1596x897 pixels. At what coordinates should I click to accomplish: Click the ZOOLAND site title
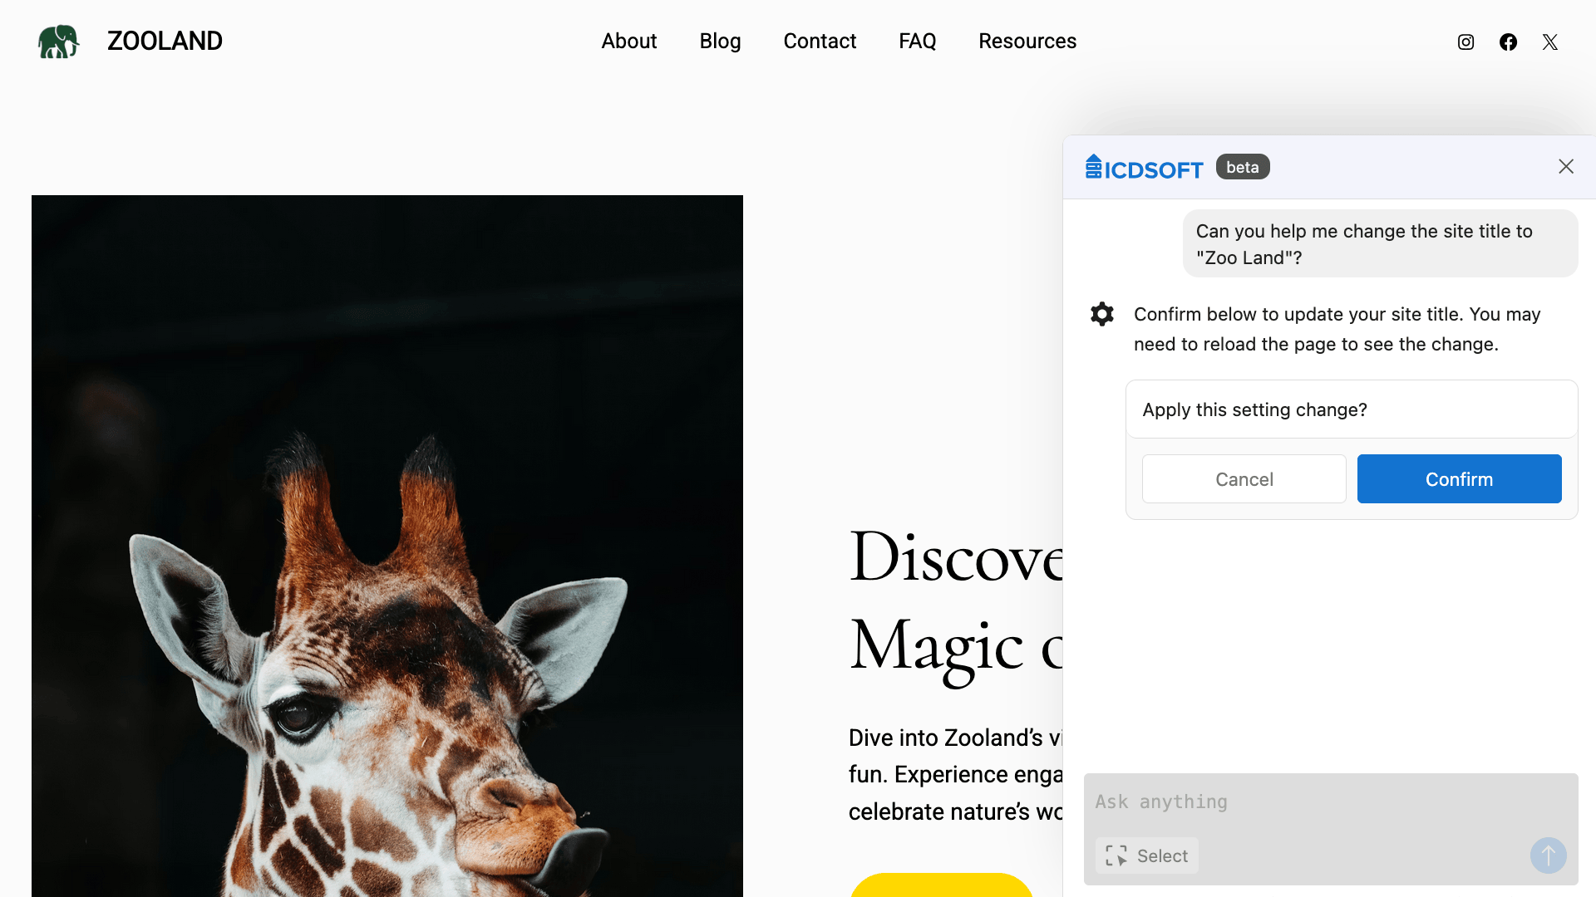coord(165,41)
